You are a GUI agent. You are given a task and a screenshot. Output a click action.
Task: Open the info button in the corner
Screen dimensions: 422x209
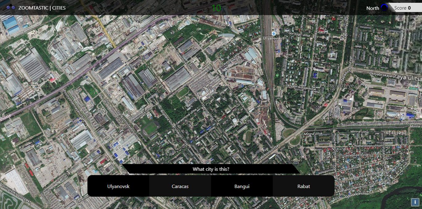(x=415, y=202)
